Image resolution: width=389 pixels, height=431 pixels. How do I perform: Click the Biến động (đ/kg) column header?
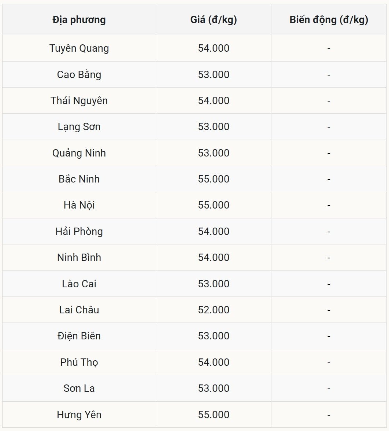point(329,20)
